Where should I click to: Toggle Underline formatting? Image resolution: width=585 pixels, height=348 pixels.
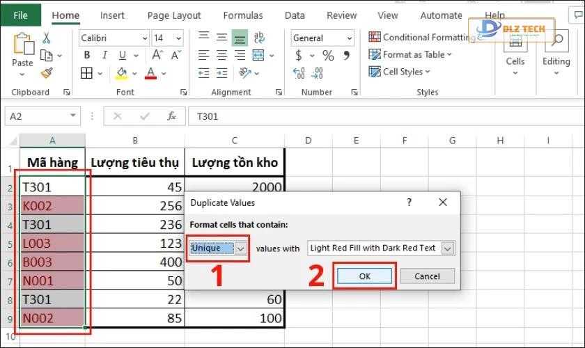pos(123,55)
